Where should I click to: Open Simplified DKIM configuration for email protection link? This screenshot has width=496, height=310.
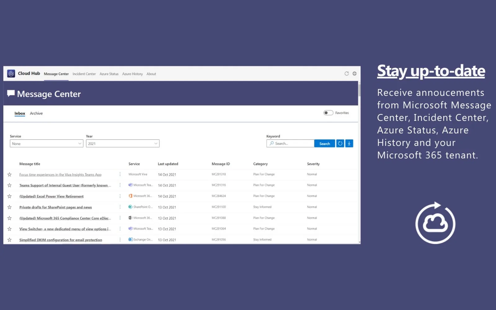click(x=61, y=240)
